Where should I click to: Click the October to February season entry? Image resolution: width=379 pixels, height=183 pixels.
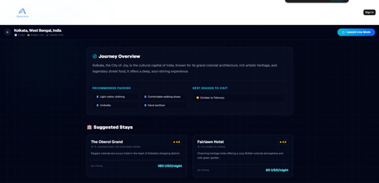click(x=239, y=98)
